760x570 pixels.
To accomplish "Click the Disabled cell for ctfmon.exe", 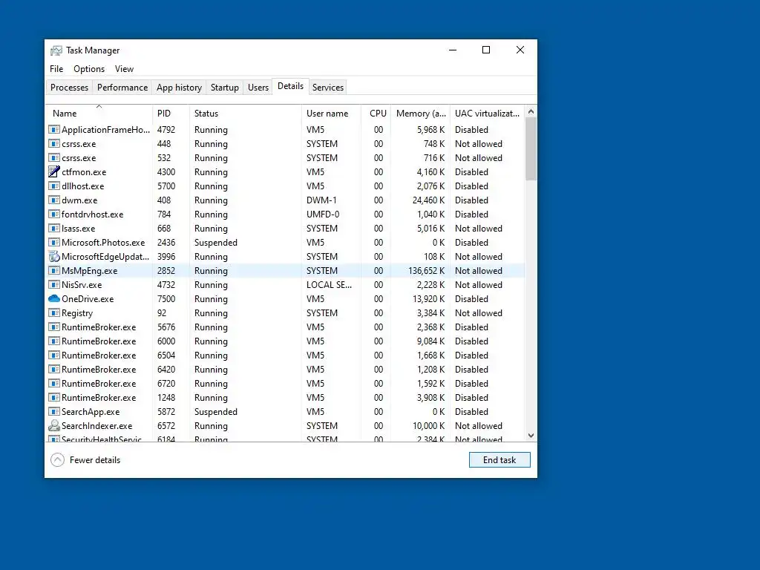I will (471, 172).
